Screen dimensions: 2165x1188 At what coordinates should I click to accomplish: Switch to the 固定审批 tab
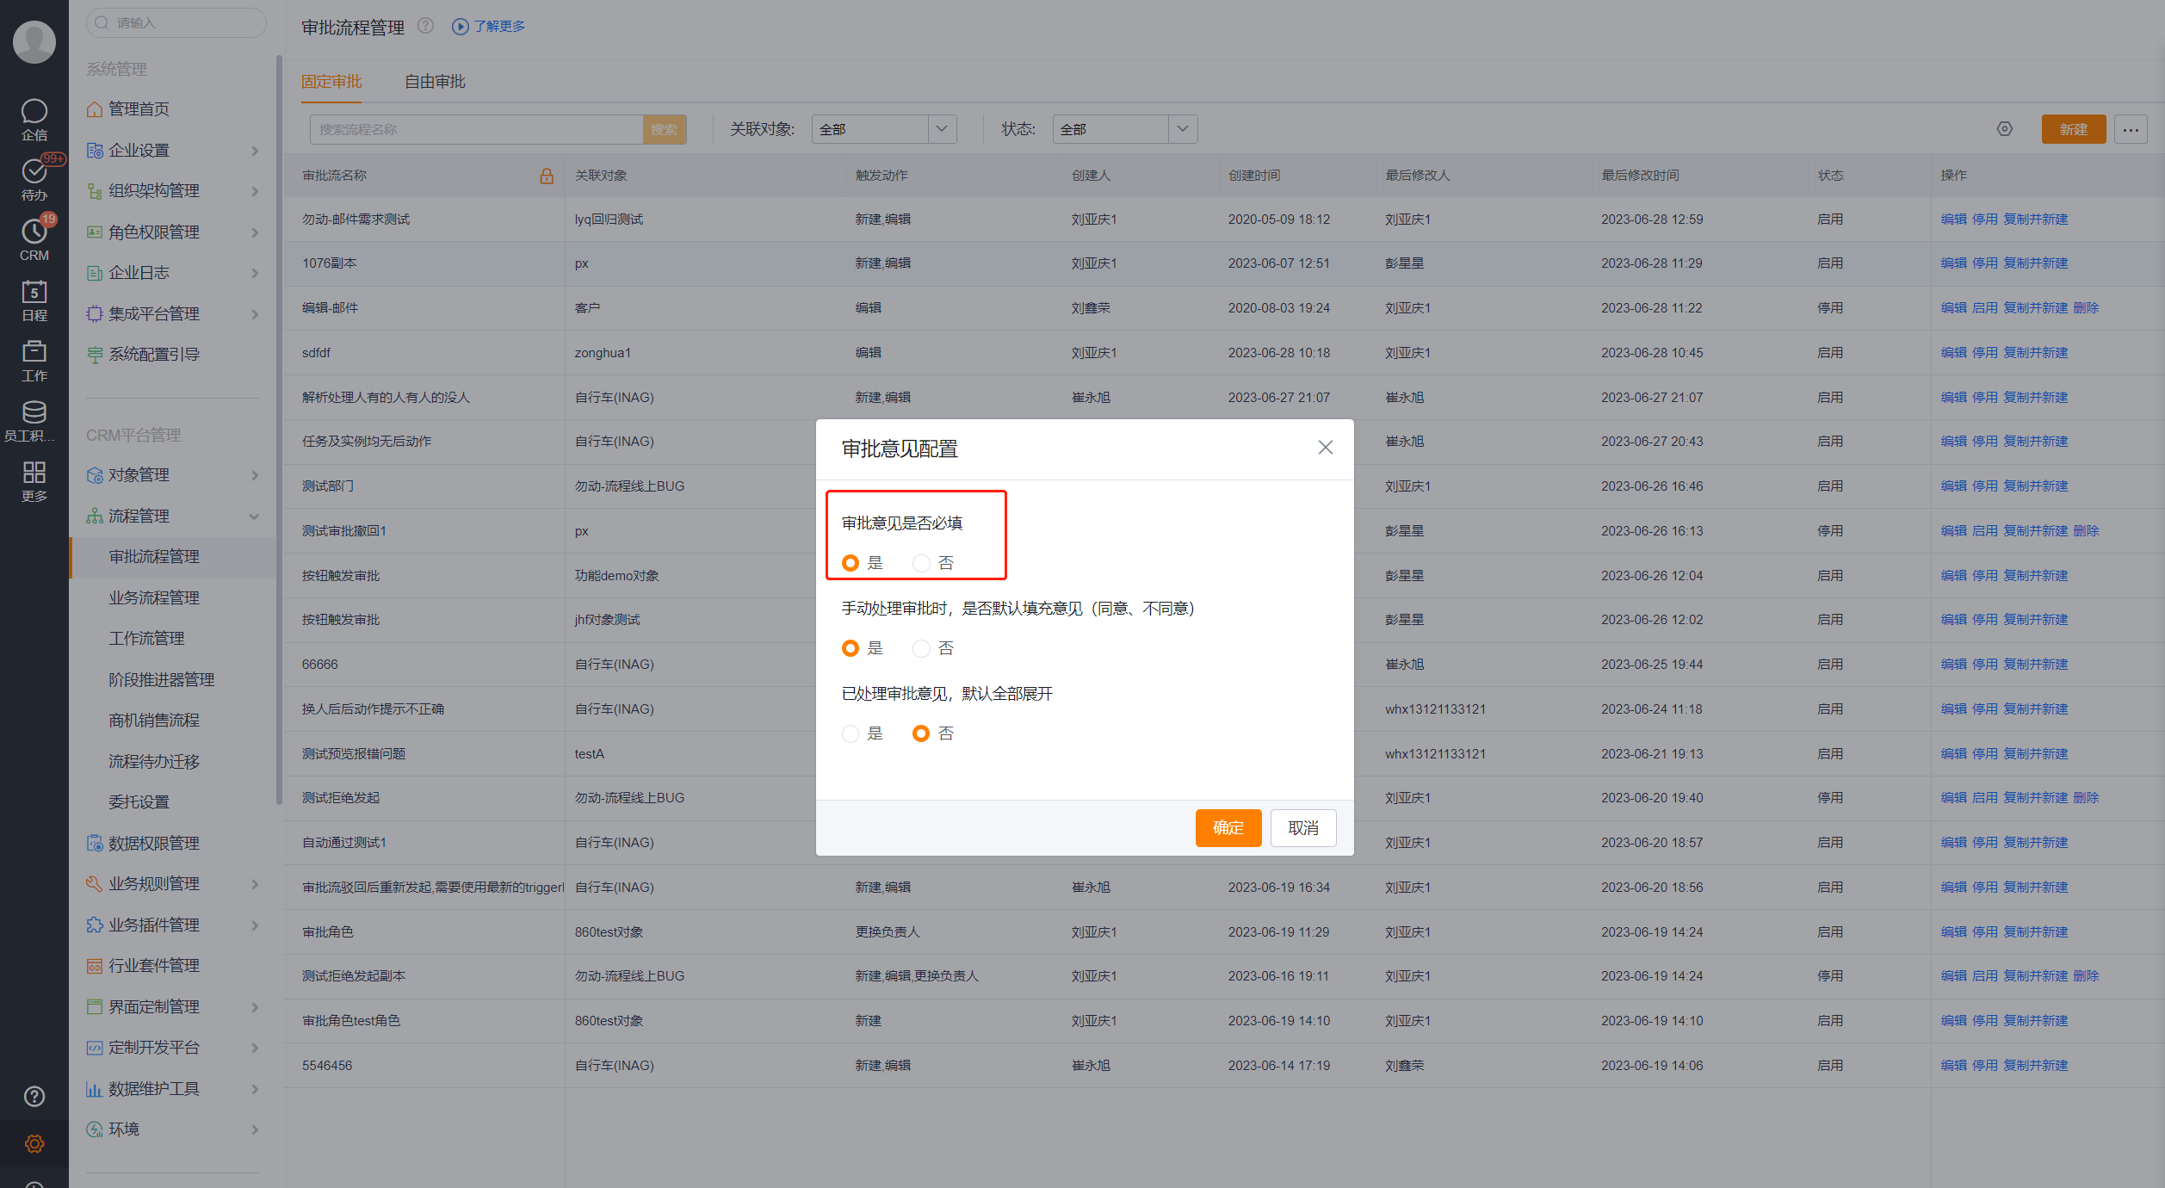331,82
